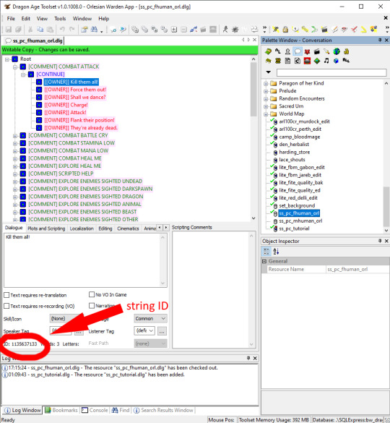Select the camp_bloodmage palette entry
This screenshot has height=423, width=390.
(300, 137)
